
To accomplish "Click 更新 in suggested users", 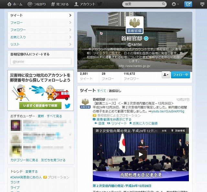I will pos(41,116).
